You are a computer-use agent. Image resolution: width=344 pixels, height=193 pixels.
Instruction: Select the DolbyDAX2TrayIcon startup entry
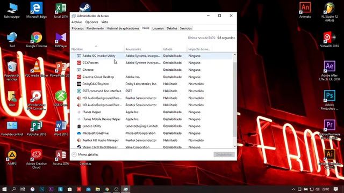pyautogui.click(x=152, y=84)
